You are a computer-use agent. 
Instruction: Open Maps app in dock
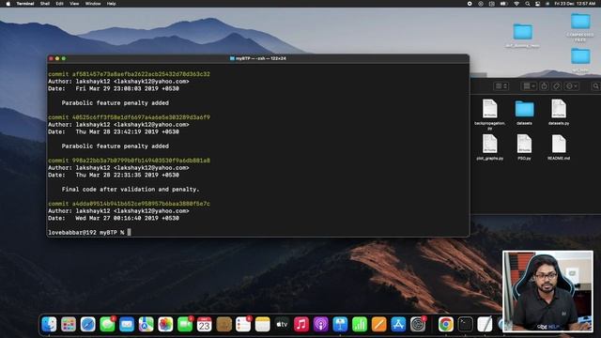(x=146, y=325)
